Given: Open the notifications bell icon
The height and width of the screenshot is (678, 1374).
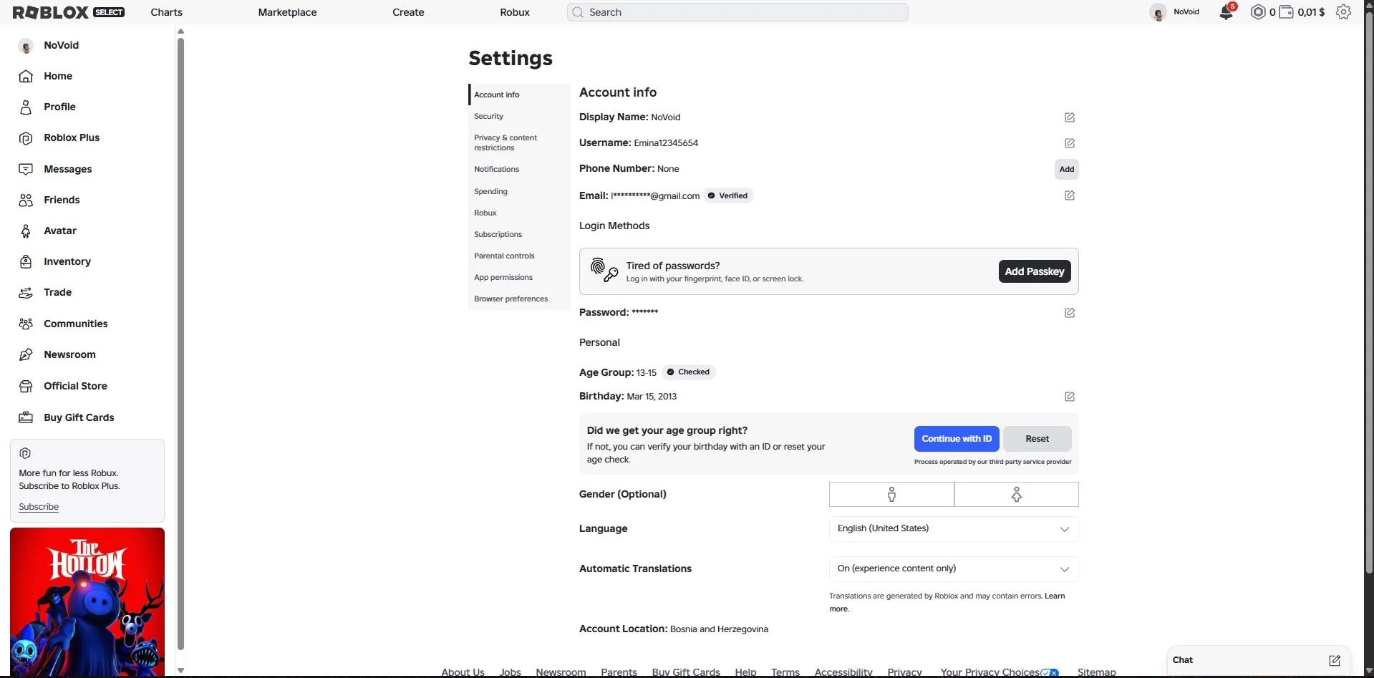Looking at the screenshot, I should (x=1226, y=12).
